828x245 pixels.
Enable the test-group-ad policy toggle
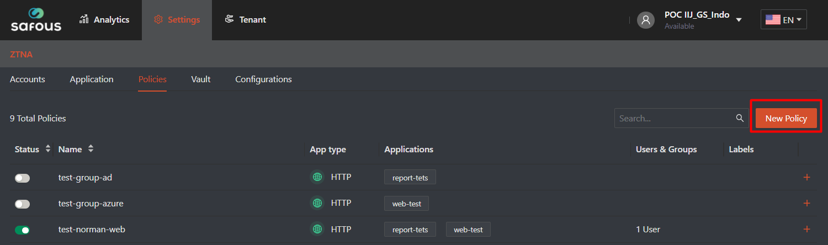(x=22, y=178)
